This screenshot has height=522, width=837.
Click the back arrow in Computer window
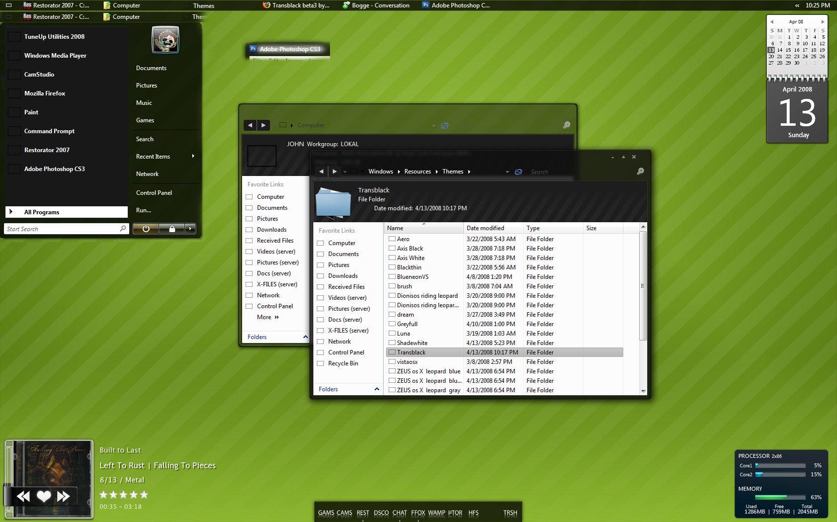[250, 125]
